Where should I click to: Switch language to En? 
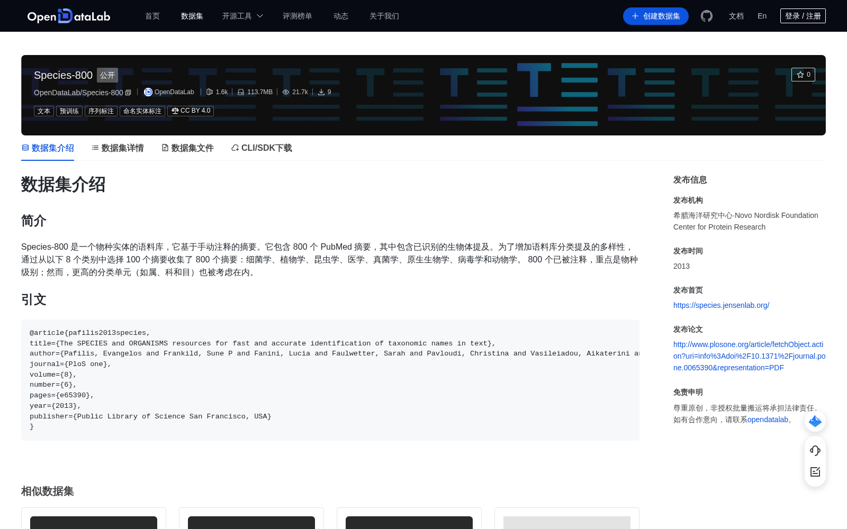tap(762, 16)
